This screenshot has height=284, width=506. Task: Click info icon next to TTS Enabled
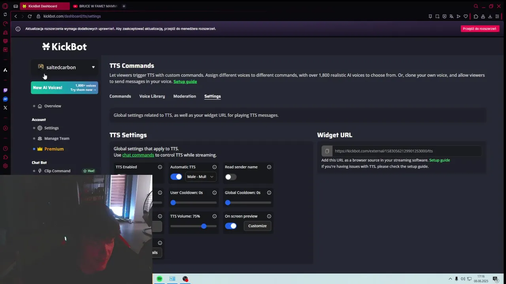(x=160, y=167)
